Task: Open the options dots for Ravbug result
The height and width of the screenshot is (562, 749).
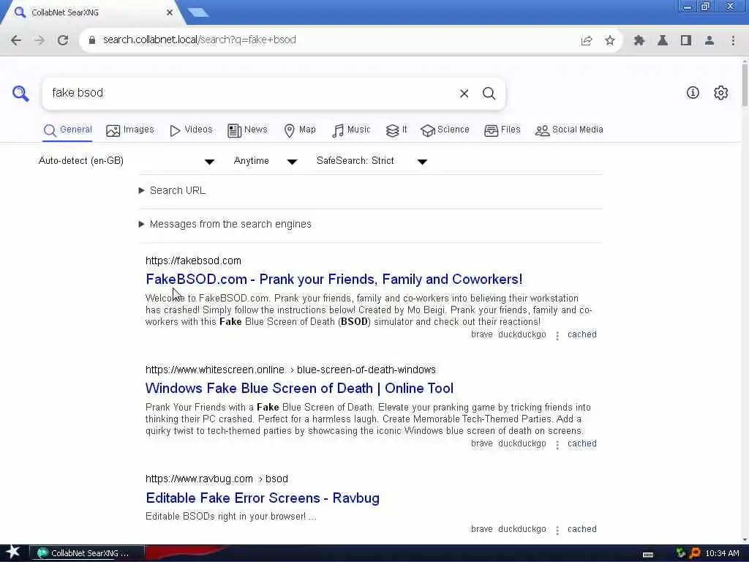Action: point(557,531)
